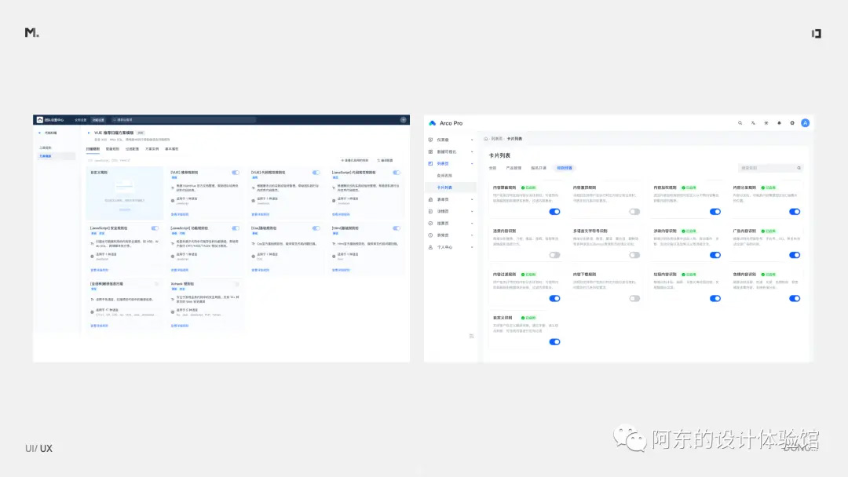Click the 数据可视化 menu icon in sidebar
848x477 pixels.
pyautogui.click(x=430, y=151)
